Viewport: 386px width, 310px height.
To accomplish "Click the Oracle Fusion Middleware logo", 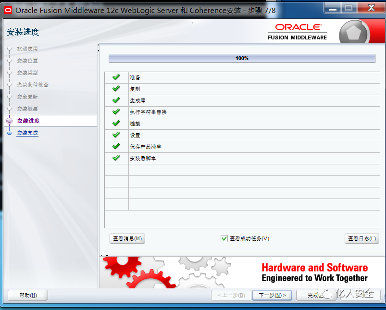I will tap(298, 32).
